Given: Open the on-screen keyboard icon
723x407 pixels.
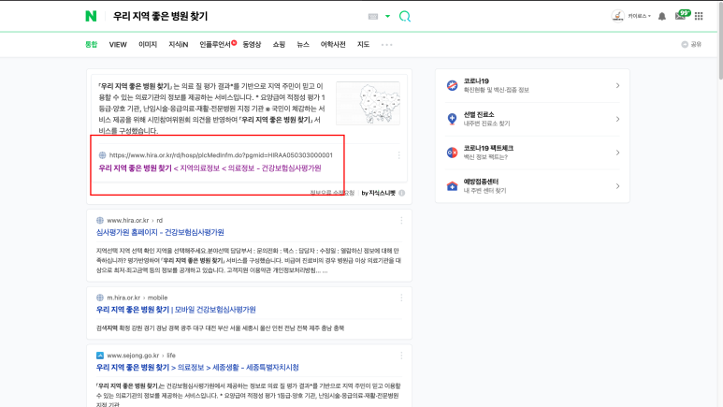Looking at the screenshot, I should tap(373, 17).
